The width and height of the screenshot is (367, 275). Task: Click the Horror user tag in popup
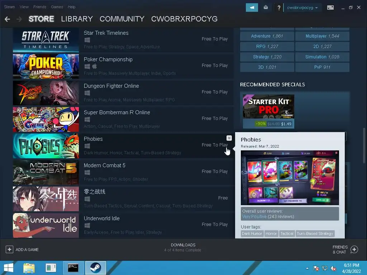(x=271, y=233)
